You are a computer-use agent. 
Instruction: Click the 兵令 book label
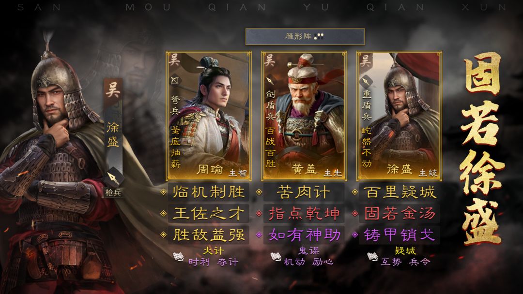click(419, 262)
